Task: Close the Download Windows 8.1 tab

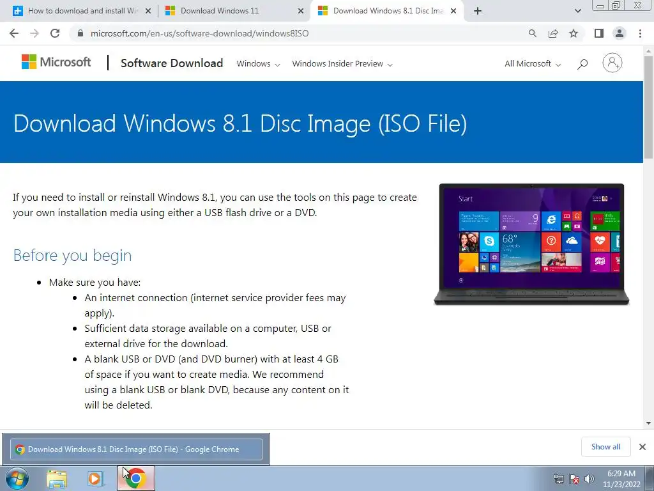Action: (x=453, y=11)
